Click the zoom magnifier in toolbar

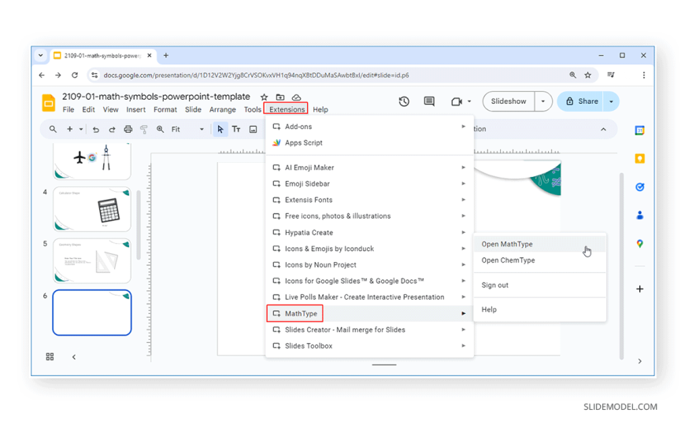[161, 129]
